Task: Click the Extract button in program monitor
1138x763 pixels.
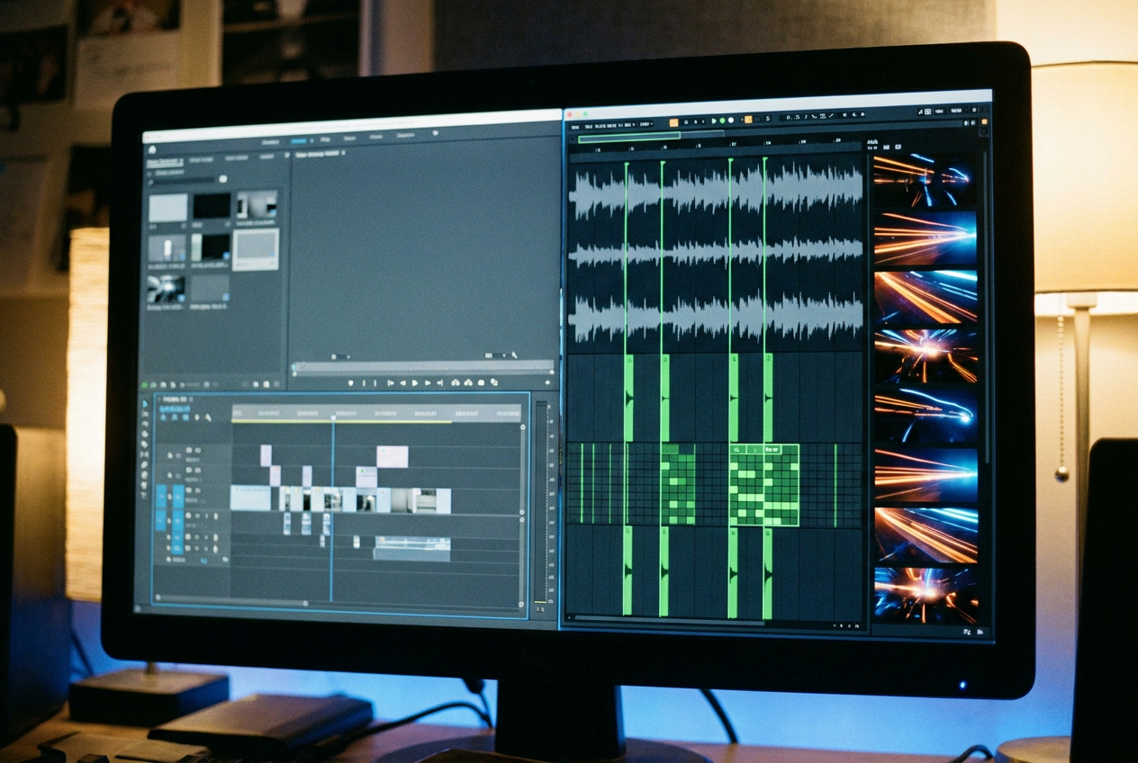Action: (x=468, y=382)
